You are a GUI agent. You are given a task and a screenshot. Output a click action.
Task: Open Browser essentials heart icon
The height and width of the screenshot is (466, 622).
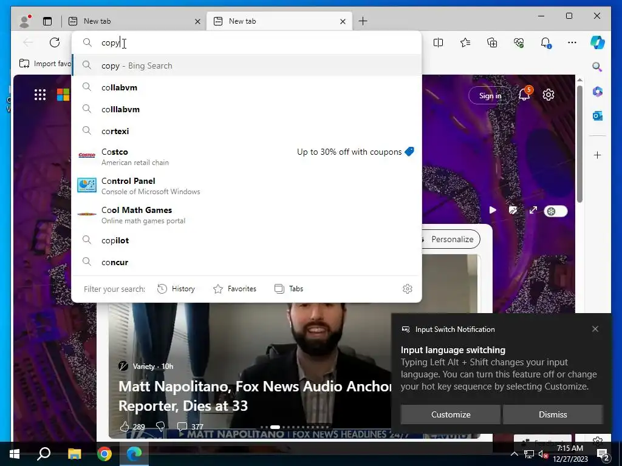(519, 42)
